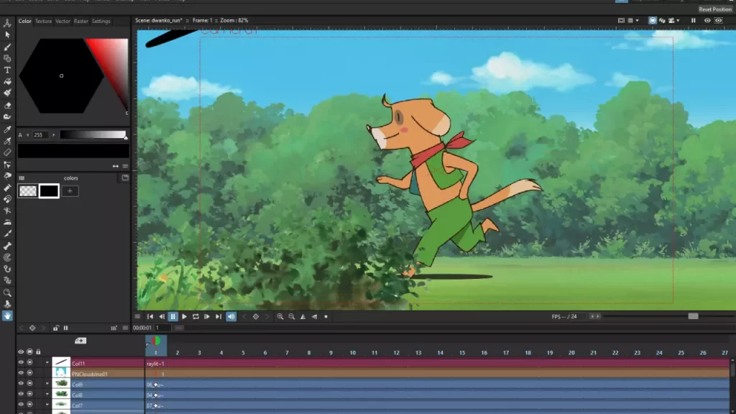This screenshot has height=414, width=736.
Task: Select the Brush tool
Action: point(7,47)
